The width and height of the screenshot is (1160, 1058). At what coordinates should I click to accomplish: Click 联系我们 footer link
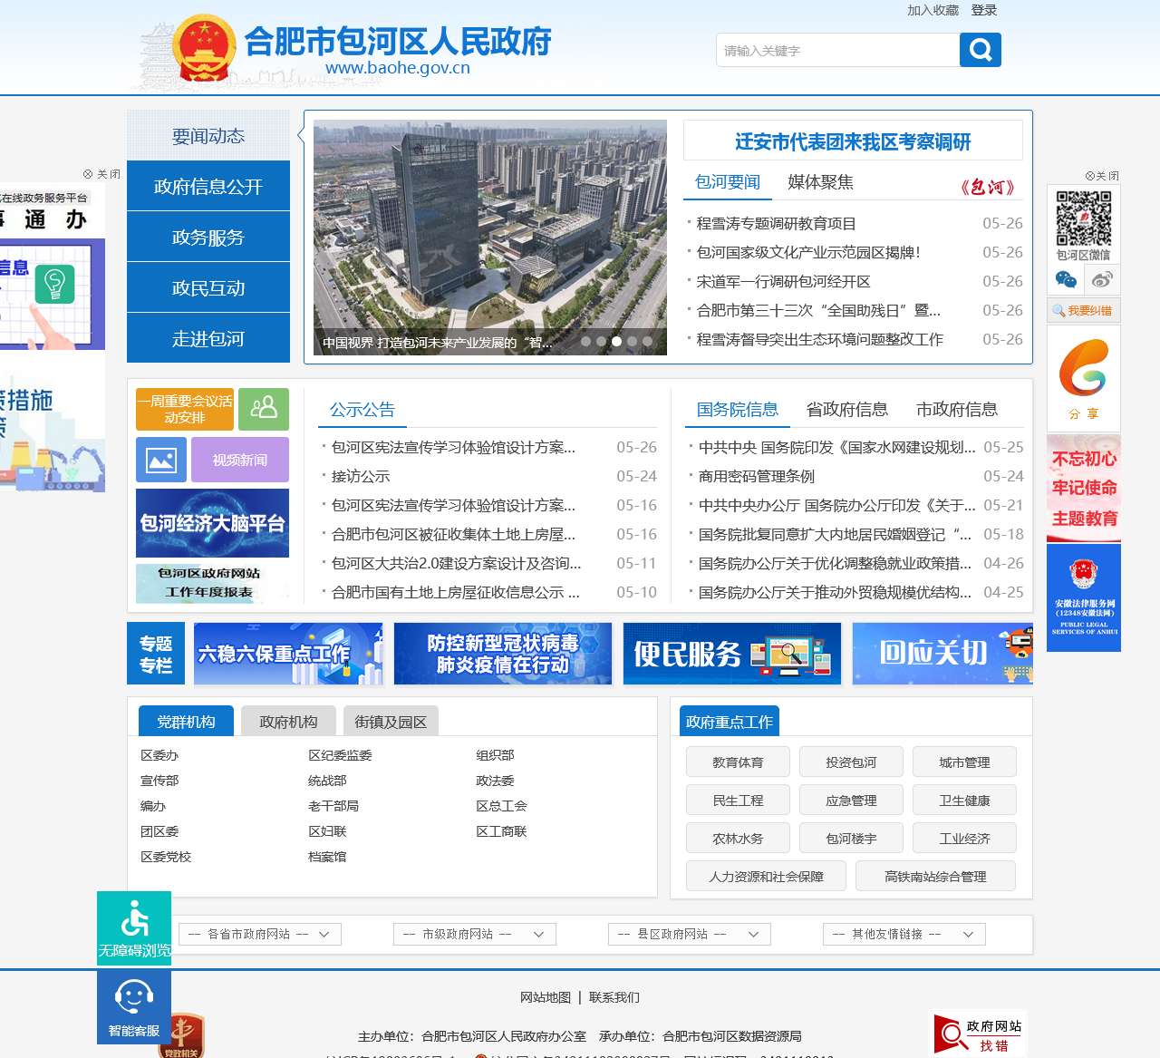pos(614,997)
